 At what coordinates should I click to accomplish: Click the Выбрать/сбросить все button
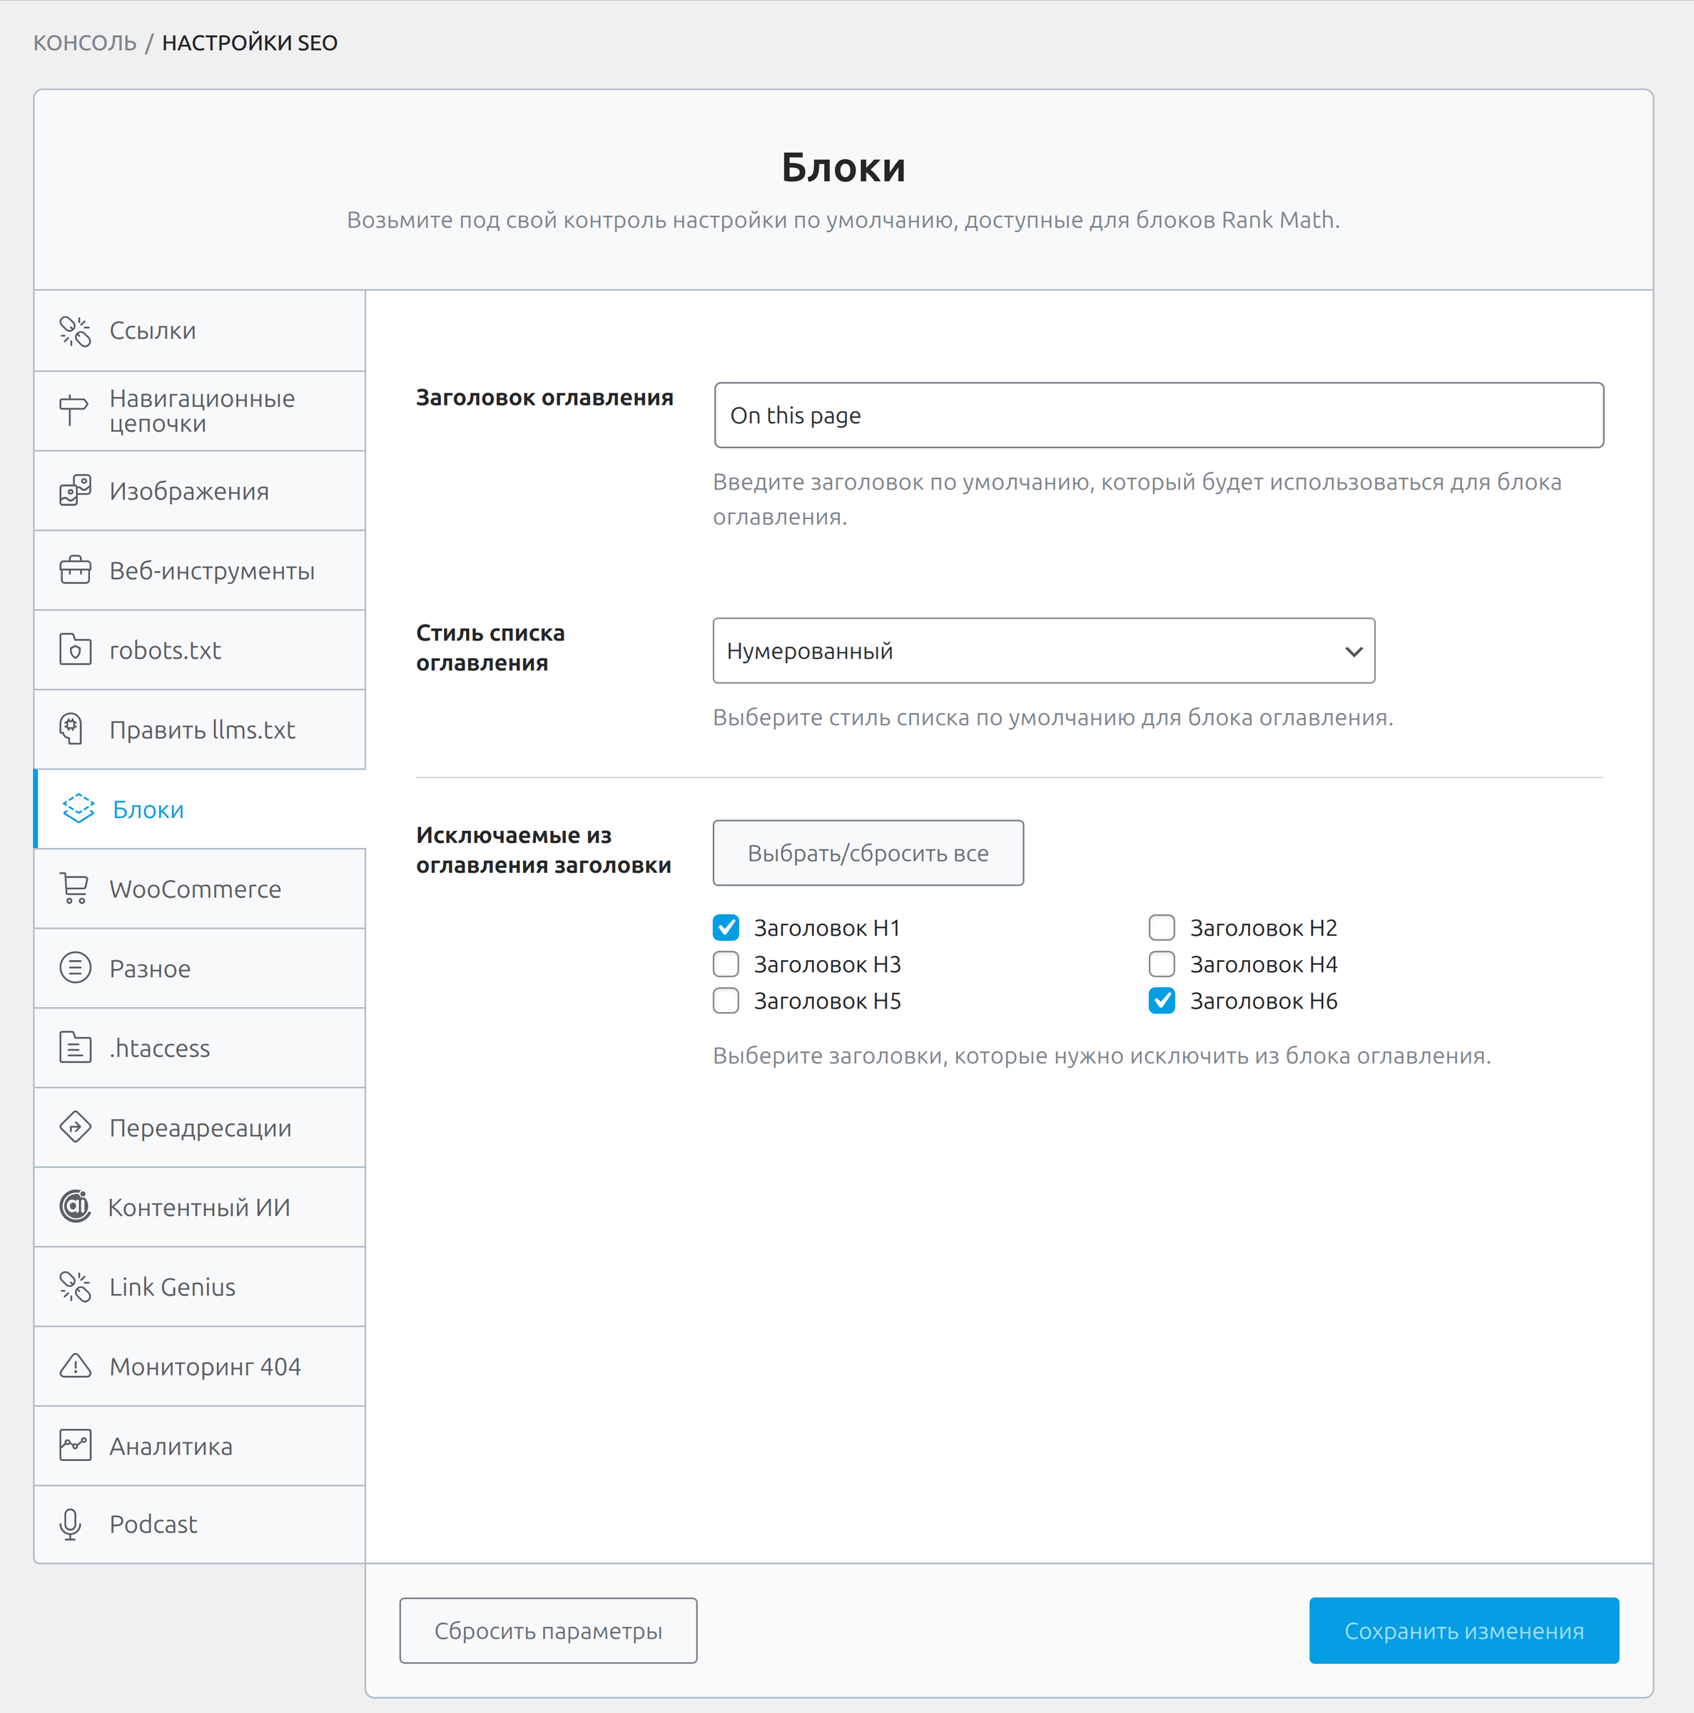click(868, 852)
